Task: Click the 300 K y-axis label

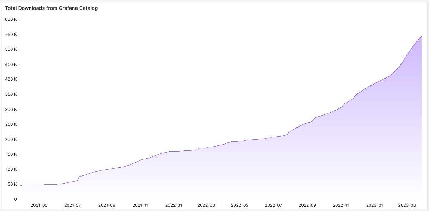Action: coord(11,110)
